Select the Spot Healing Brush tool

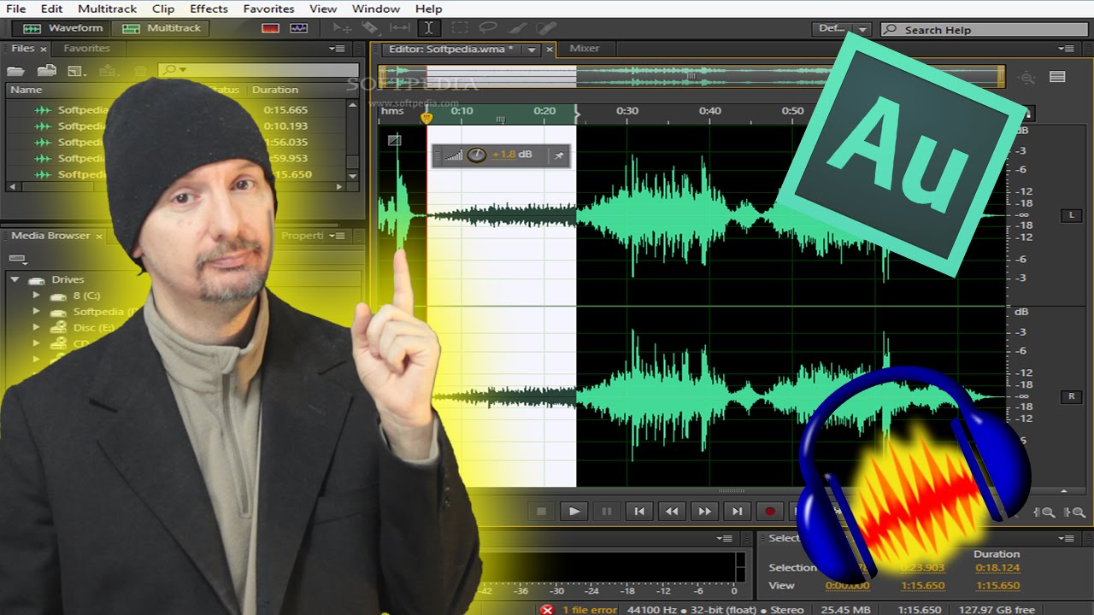click(x=546, y=28)
